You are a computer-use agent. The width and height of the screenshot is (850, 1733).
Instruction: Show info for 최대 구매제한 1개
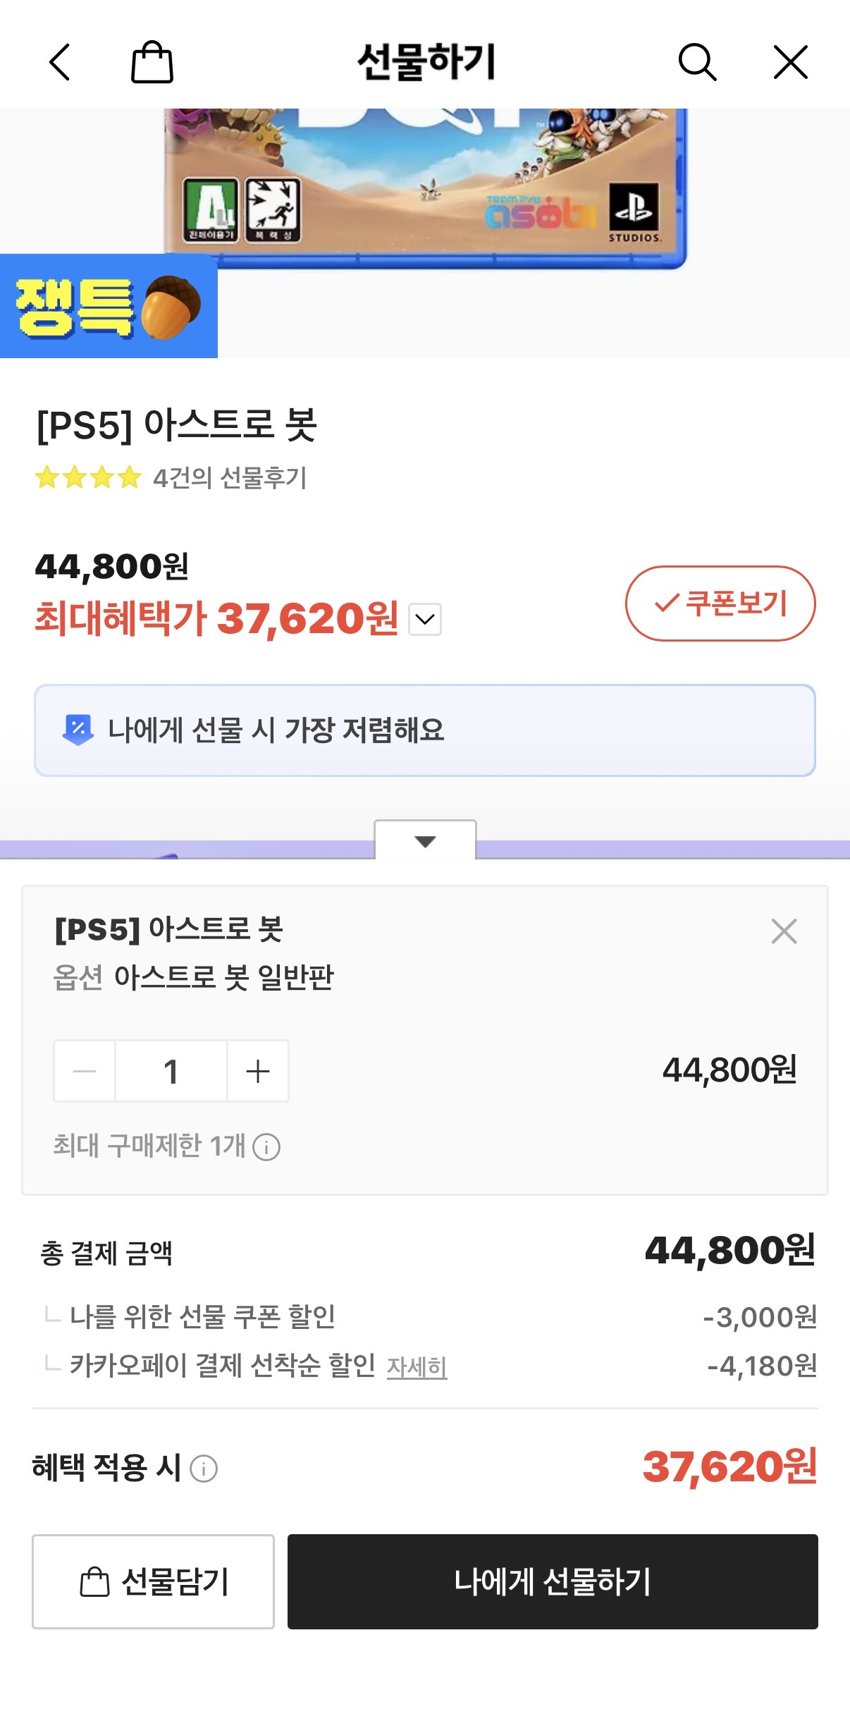click(x=266, y=1147)
